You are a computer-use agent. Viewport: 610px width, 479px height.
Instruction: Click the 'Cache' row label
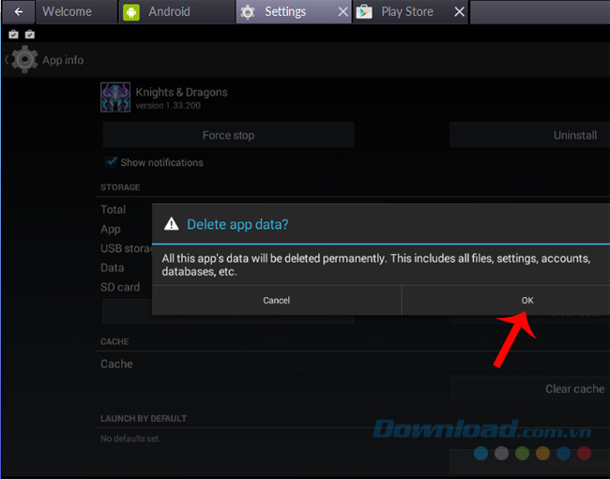(x=116, y=364)
